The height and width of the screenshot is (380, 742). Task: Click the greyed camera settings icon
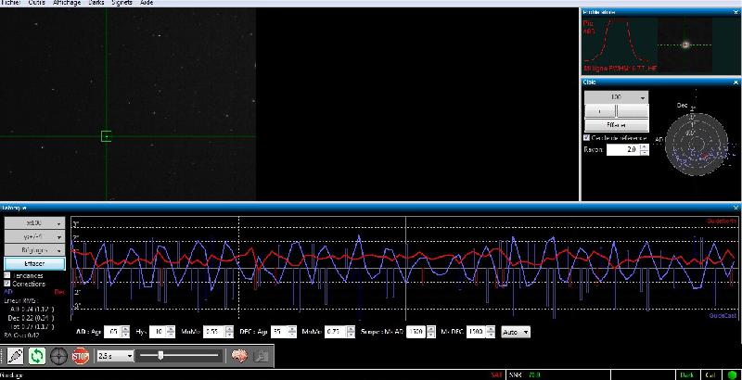(261, 355)
